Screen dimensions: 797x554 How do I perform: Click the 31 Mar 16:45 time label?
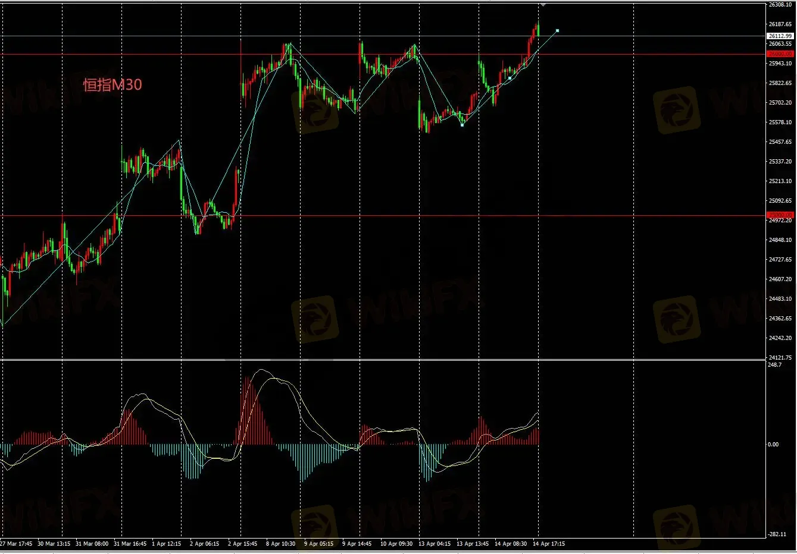click(x=130, y=544)
